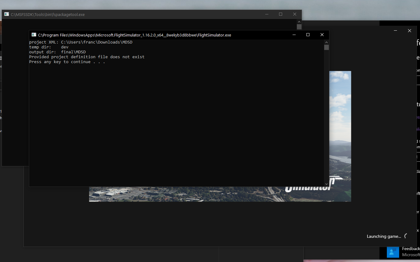Click the FlightSimulator.exe console title bar path

(x=134, y=35)
